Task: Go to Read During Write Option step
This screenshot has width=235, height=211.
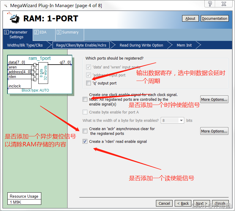Action: (141, 45)
